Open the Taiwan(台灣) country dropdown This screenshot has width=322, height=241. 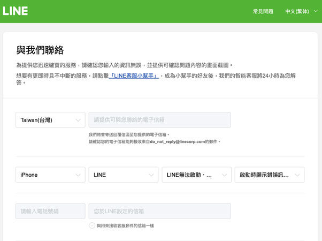50,120
